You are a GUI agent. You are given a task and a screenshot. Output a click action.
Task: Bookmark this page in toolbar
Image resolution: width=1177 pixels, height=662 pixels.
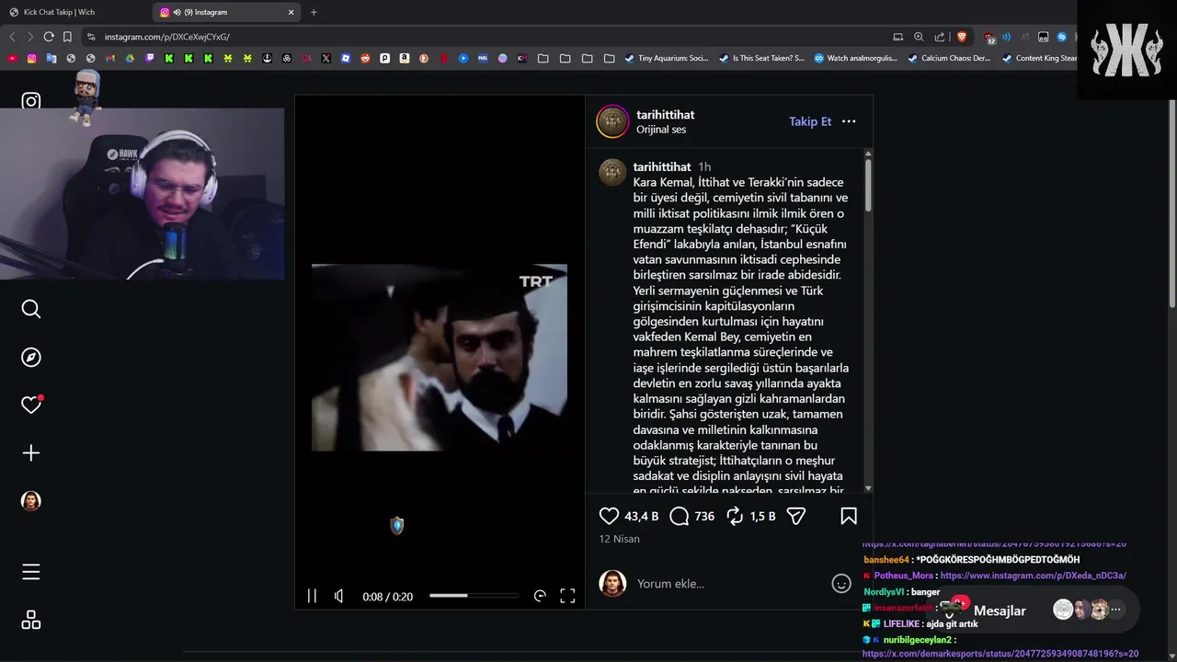[x=67, y=37]
